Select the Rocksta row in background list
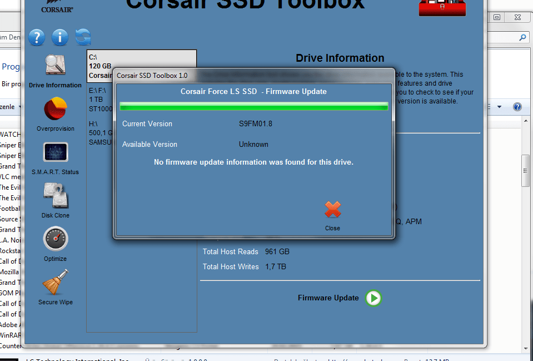This screenshot has width=533, height=361. (x=10, y=251)
